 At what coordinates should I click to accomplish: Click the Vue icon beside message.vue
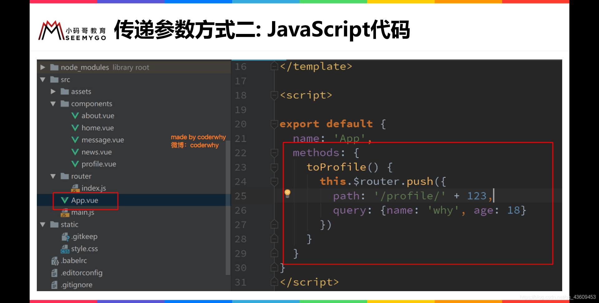[75, 140]
